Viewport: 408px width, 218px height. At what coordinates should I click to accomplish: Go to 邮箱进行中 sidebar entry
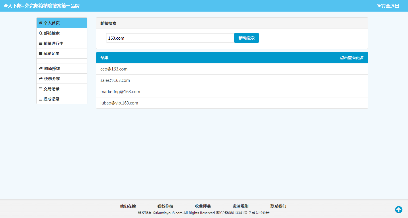(x=62, y=43)
